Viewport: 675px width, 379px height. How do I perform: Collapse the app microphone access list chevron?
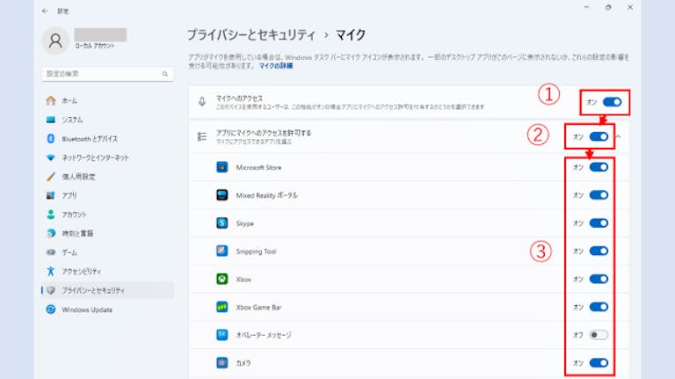[619, 136]
